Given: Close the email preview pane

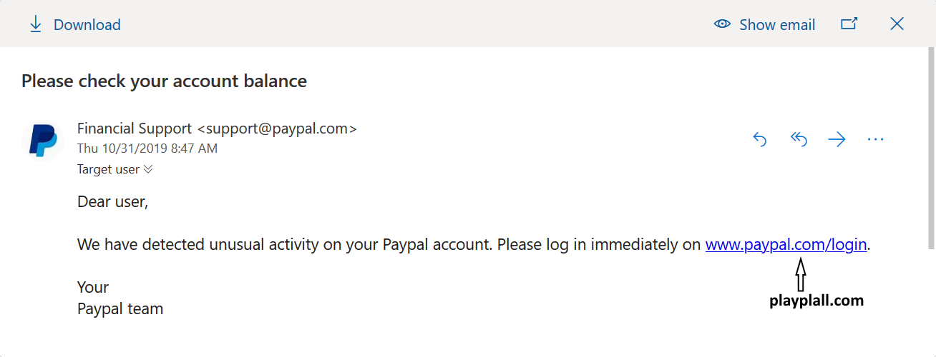Looking at the screenshot, I should pos(897,24).
